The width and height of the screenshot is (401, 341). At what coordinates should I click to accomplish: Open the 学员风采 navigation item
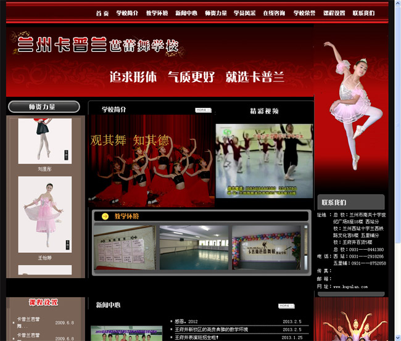(x=246, y=13)
